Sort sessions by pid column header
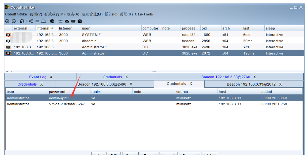307x155 pixels. pyautogui.click(x=211, y=28)
